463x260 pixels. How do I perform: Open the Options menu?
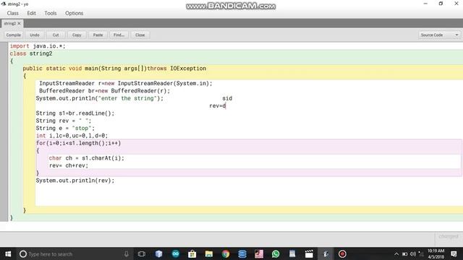pyautogui.click(x=74, y=13)
